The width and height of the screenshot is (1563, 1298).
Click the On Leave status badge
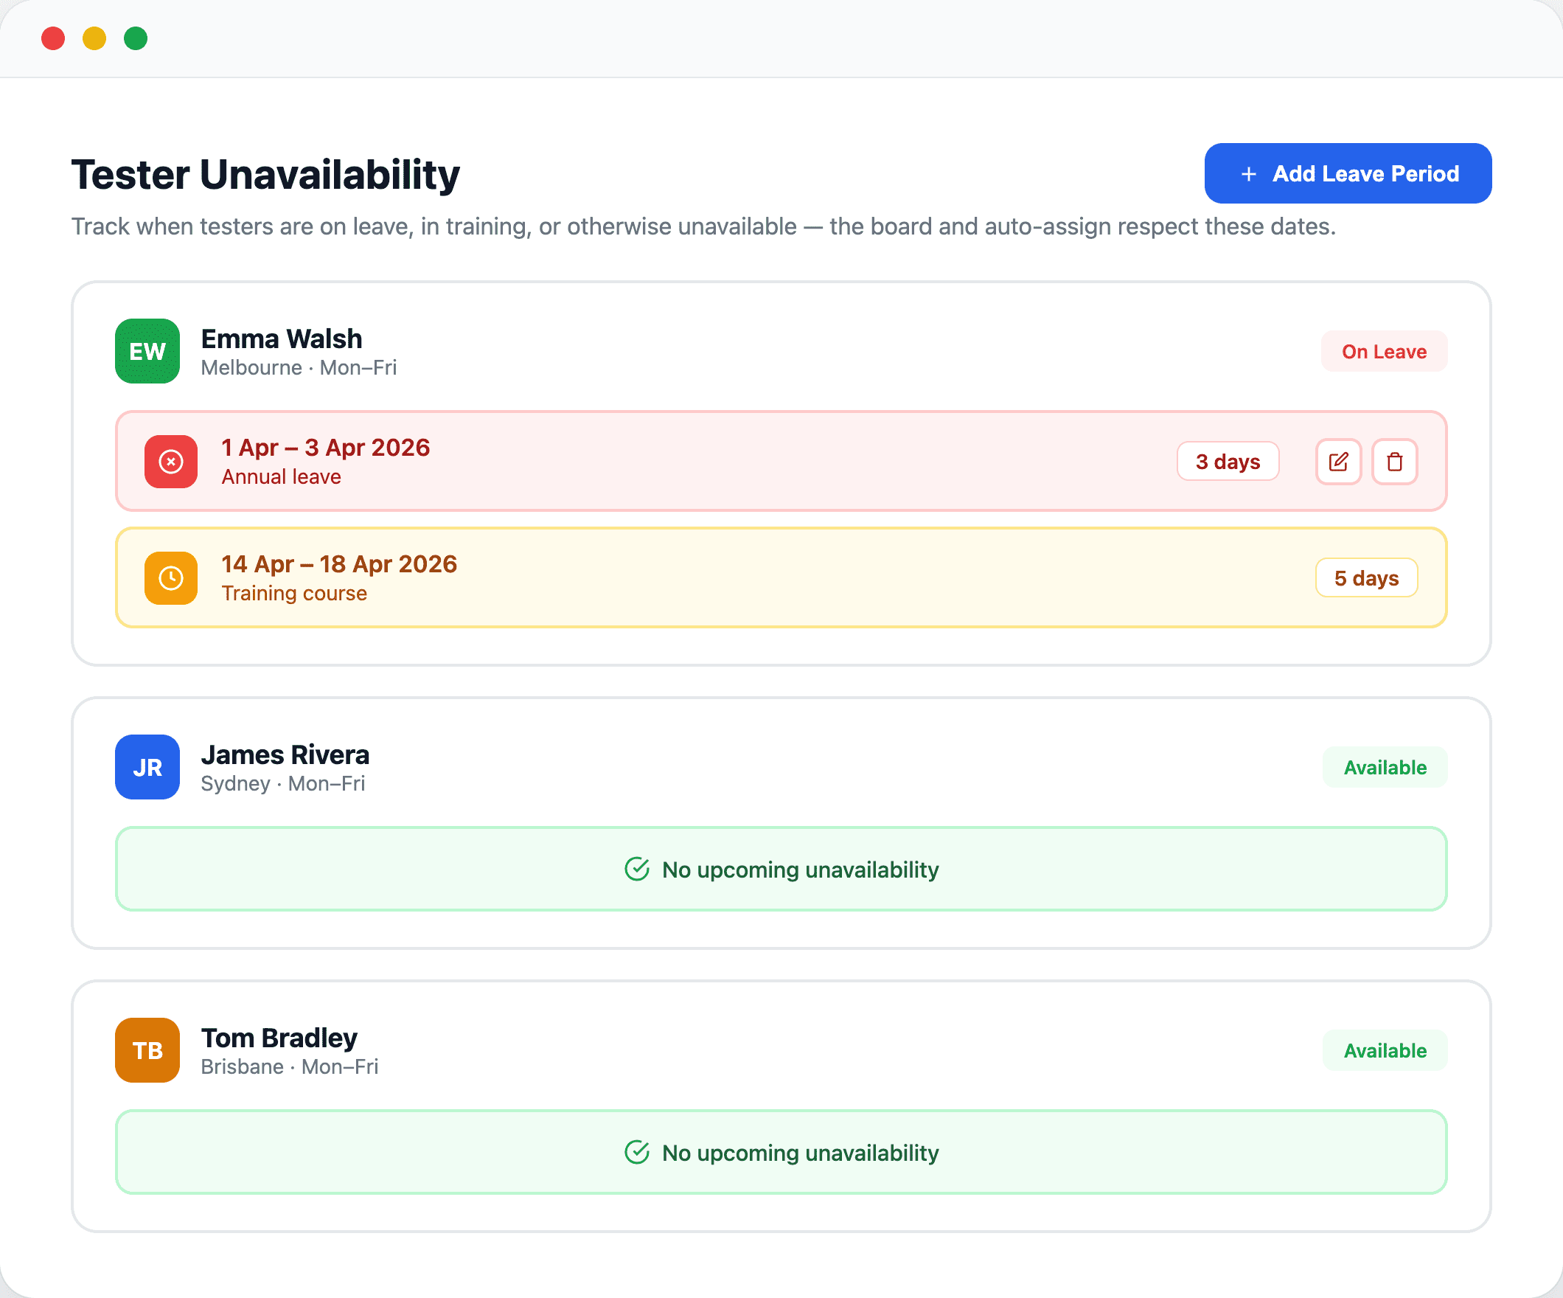pos(1384,352)
